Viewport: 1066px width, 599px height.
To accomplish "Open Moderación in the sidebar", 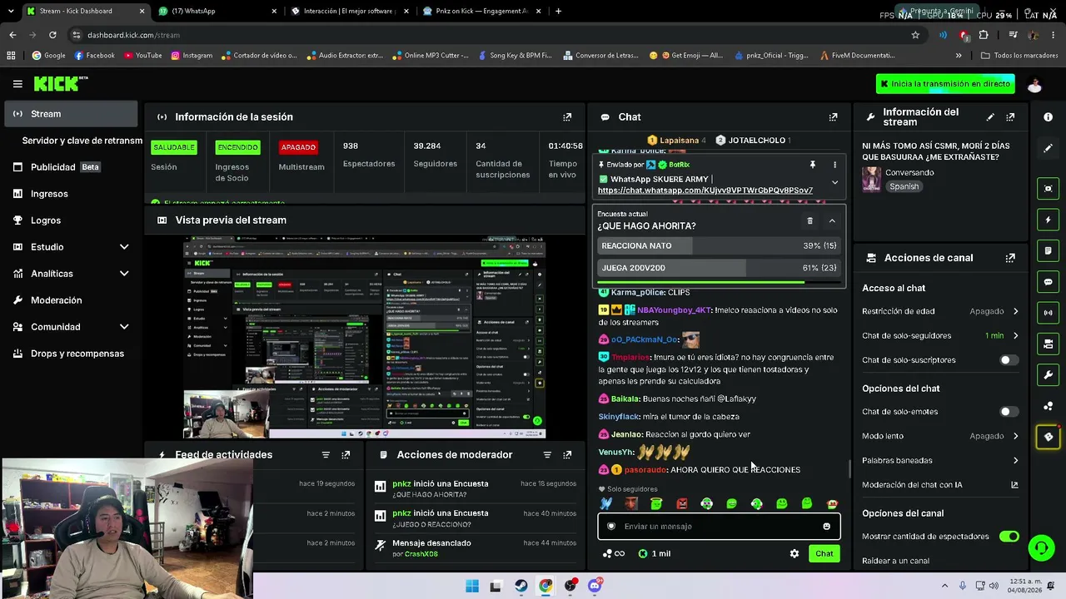I will pos(72,300).
